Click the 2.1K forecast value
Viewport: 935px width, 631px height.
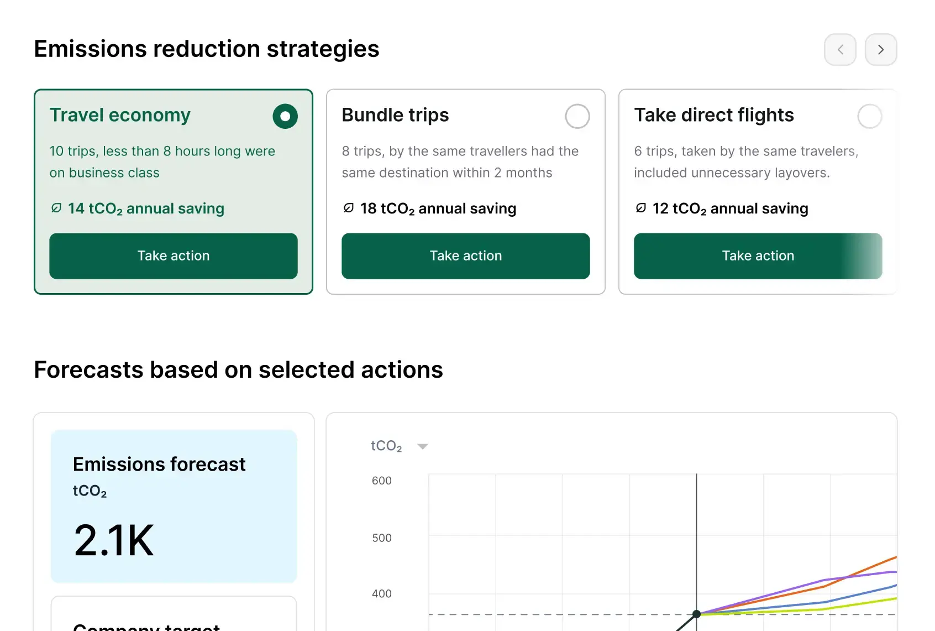(114, 540)
